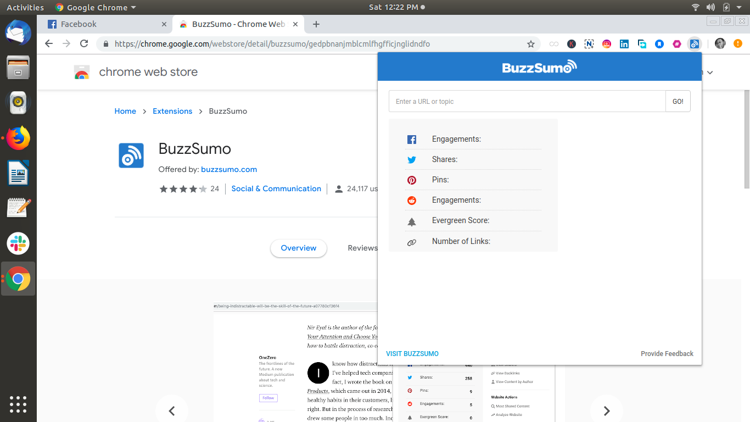Open a new Chrome tab
This screenshot has height=422, width=750.
316,24
